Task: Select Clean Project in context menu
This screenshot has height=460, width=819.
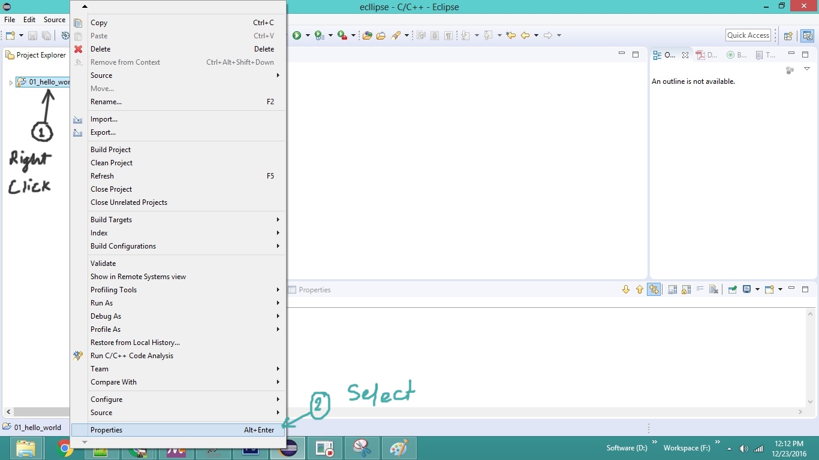Action: [x=112, y=163]
